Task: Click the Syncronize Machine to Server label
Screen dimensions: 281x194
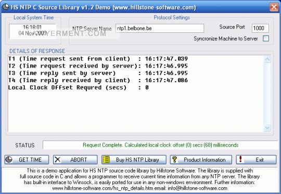Action: tap(226, 38)
